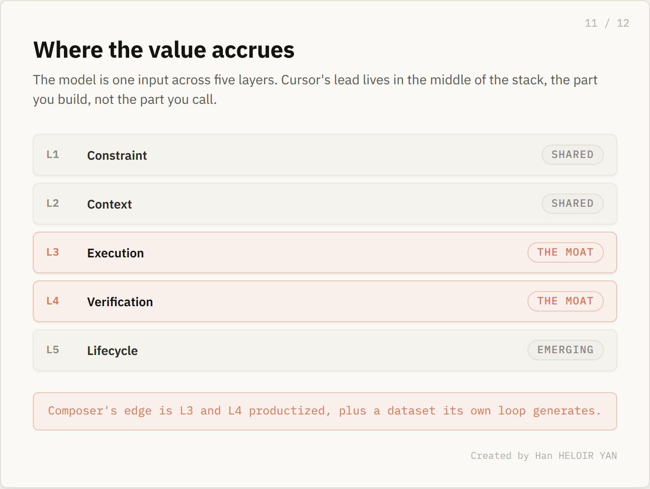Select the L2 Context row
This screenshot has width=650, height=489.
pos(325,204)
